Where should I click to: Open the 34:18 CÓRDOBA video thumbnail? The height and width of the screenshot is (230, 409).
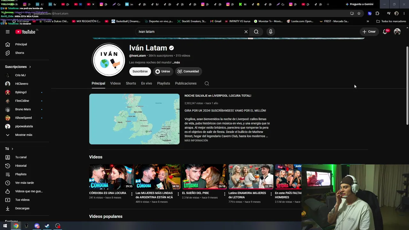[x=158, y=177]
